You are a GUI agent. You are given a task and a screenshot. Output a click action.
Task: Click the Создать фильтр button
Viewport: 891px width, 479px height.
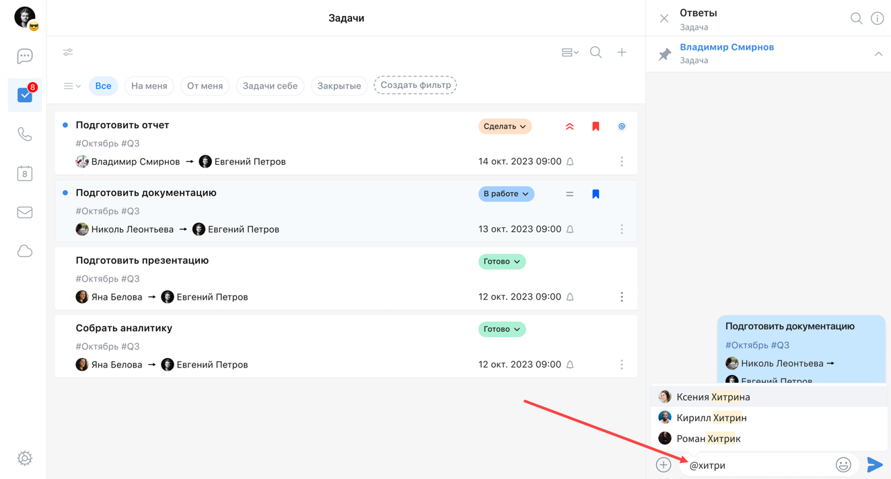pos(415,85)
